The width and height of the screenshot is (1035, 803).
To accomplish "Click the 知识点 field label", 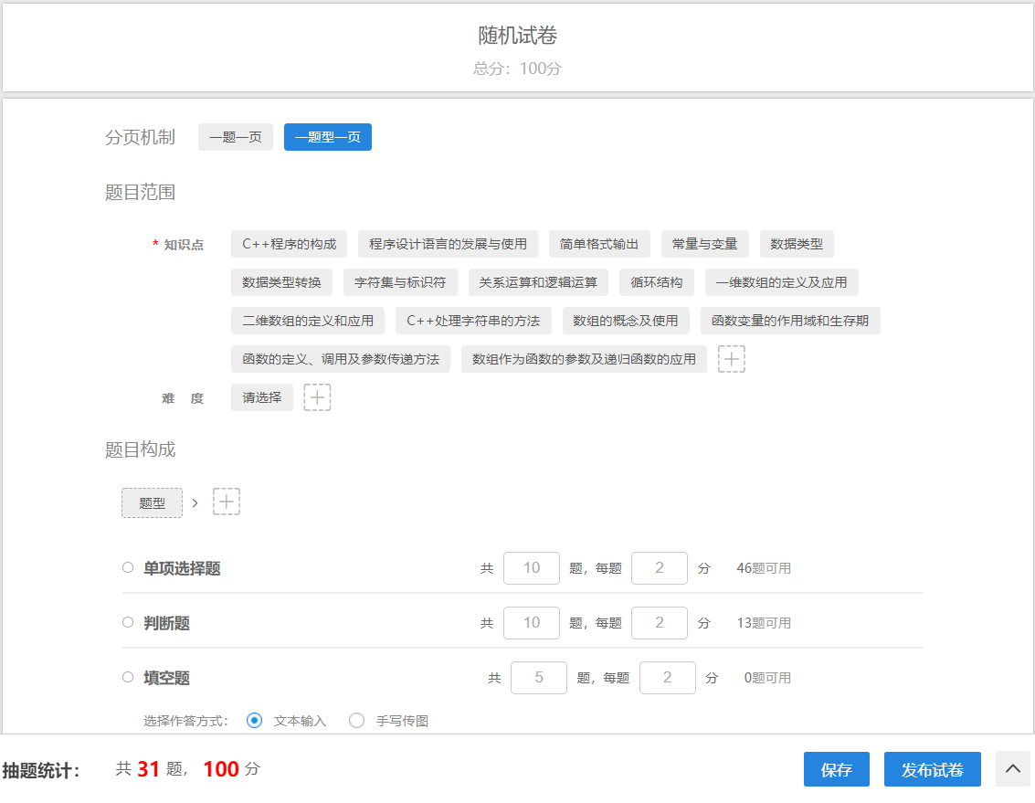I will pos(184,245).
